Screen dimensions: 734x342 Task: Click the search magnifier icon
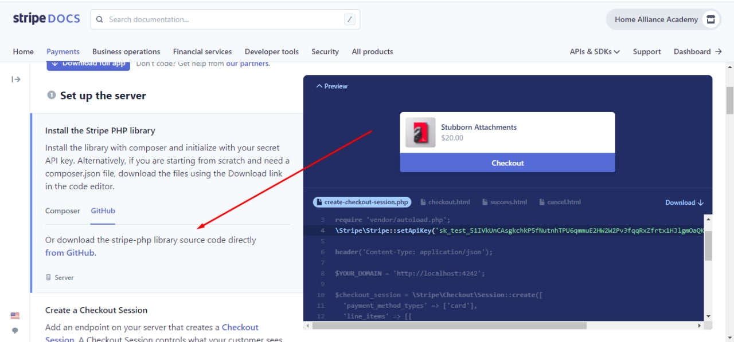[100, 19]
